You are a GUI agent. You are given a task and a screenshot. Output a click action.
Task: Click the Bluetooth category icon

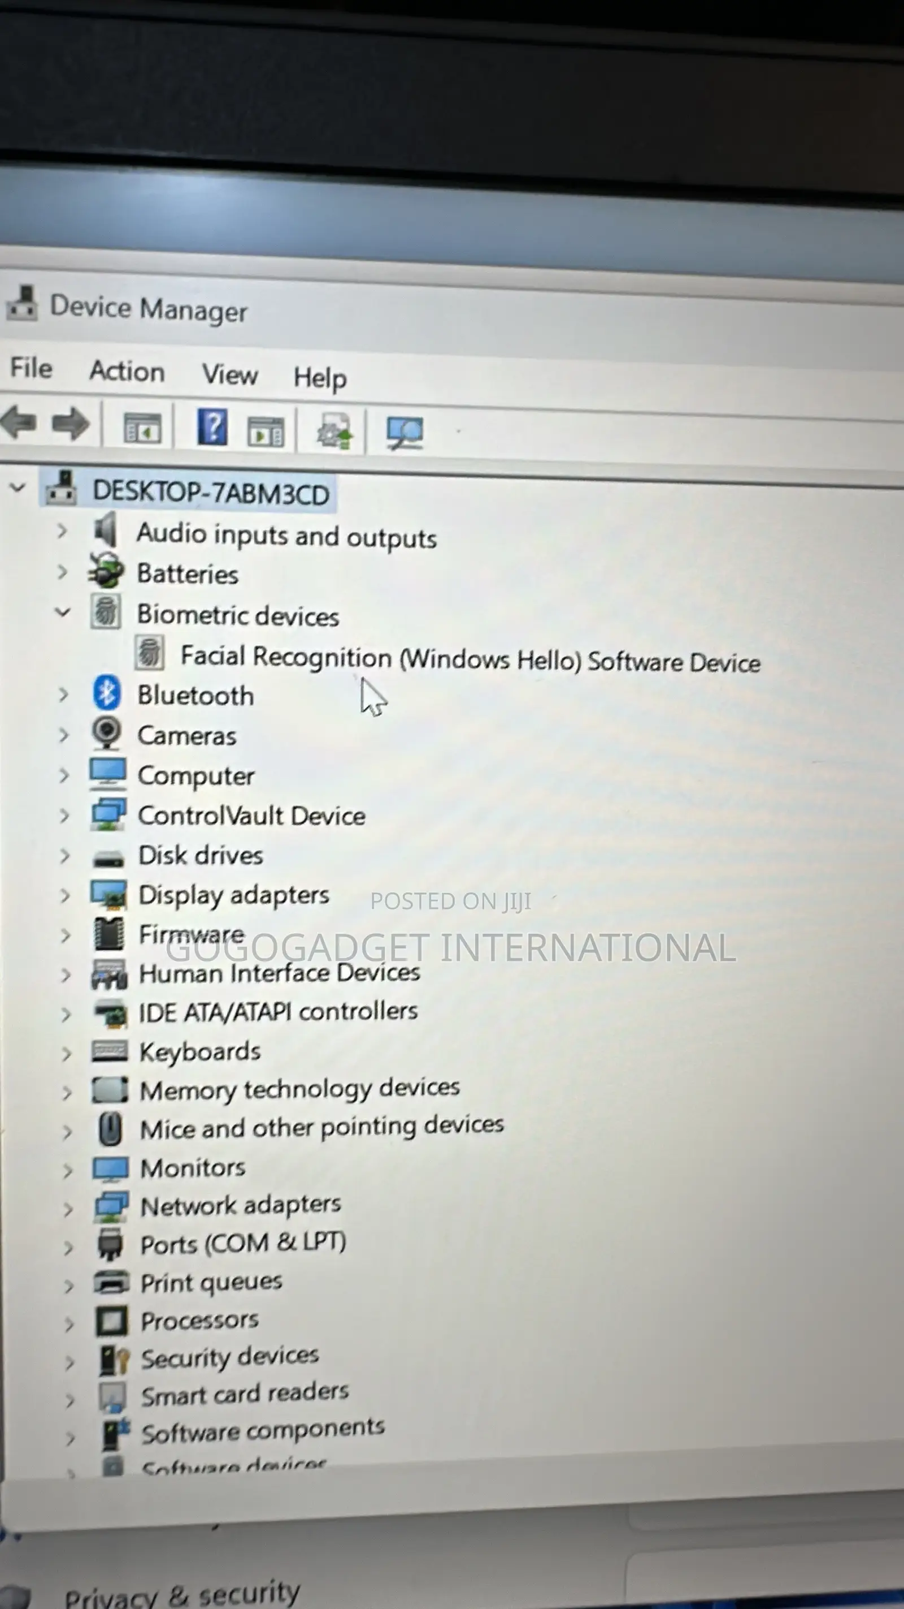pos(107,693)
